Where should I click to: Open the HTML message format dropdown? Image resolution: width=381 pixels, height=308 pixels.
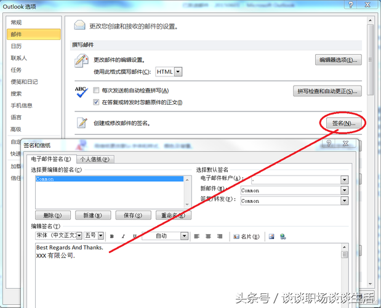tap(178, 71)
